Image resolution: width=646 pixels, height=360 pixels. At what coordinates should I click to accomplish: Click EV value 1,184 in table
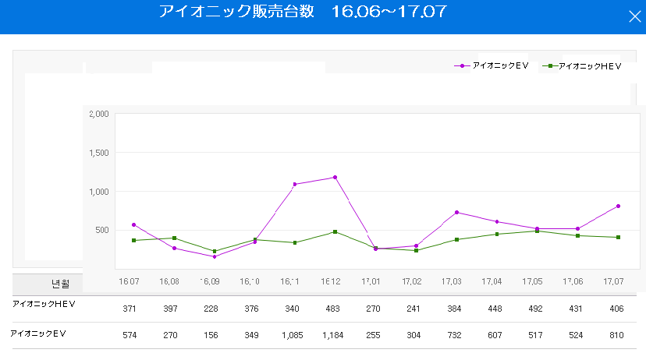(x=332, y=335)
